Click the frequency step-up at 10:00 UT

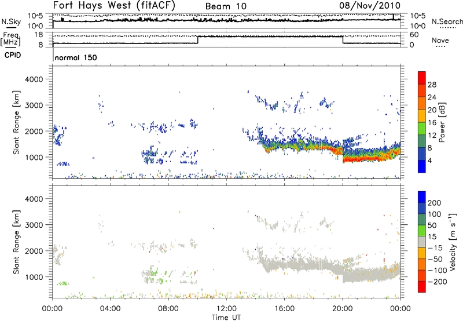(x=197, y=40)
